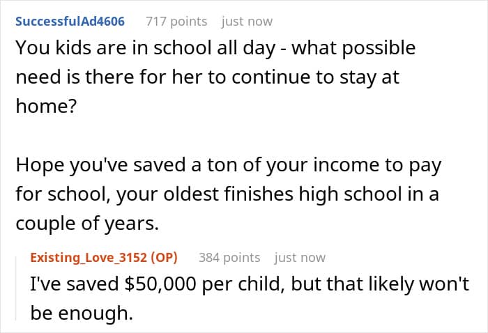Click the top comment's "just now" timestamp

[x=247, y=21]
